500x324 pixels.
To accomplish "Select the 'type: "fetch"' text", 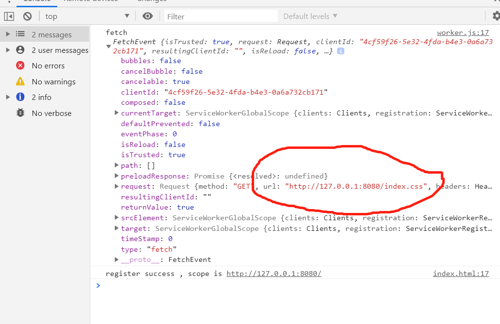I will (x=148, y=249).
